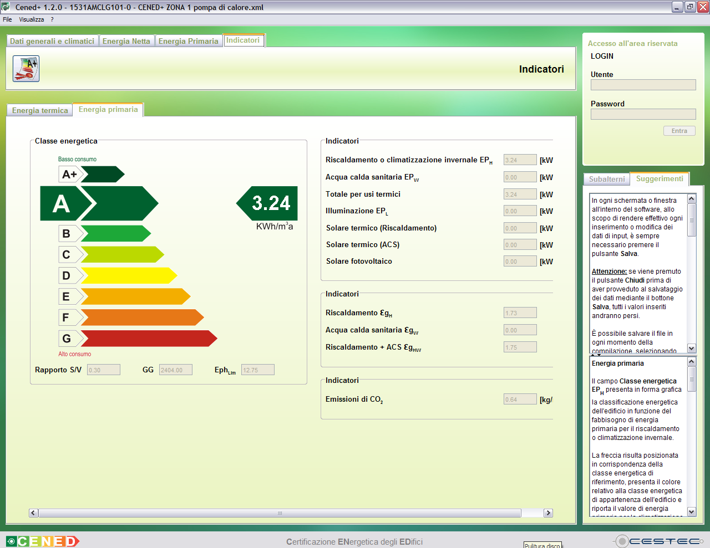Click the green class B bar
Screen dimensions: 710x548
click(115, 233)
